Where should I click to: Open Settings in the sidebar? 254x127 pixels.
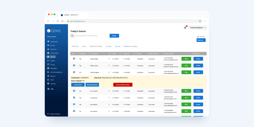(x=51, y=84)
